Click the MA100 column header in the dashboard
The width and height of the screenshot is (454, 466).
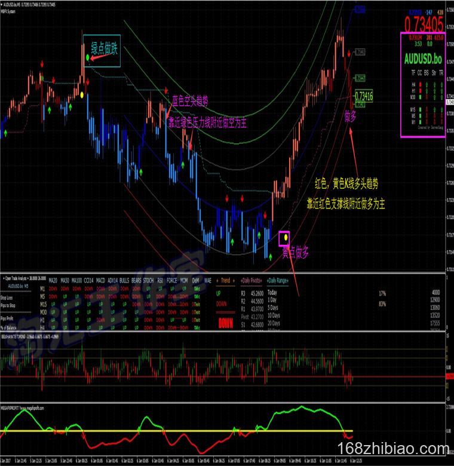[x=76, y=280]
